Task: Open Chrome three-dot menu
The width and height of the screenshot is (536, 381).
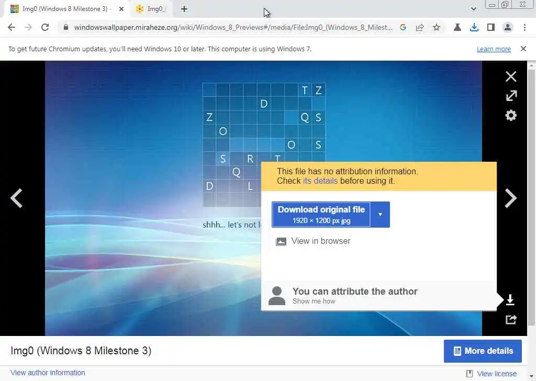Action: 524,27
